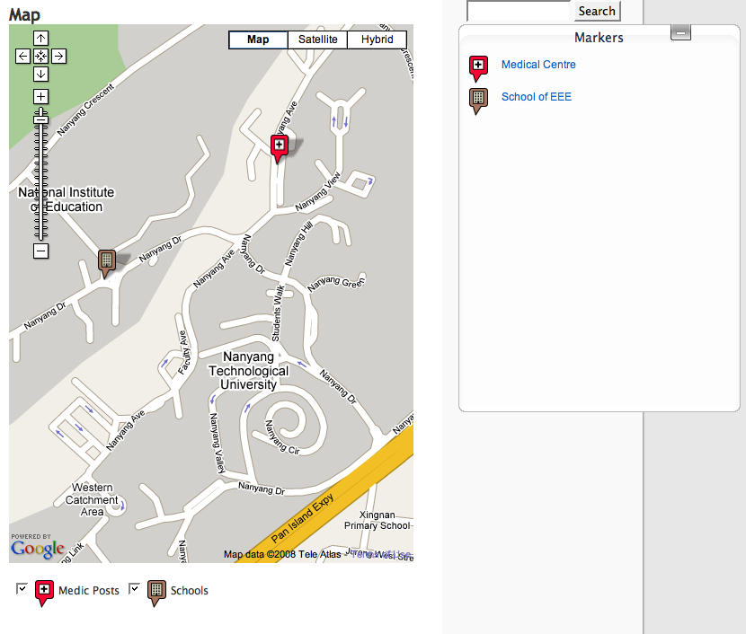Focus the search text field
The height and width of the screenshot is (634, 746).
click(518, 11)
